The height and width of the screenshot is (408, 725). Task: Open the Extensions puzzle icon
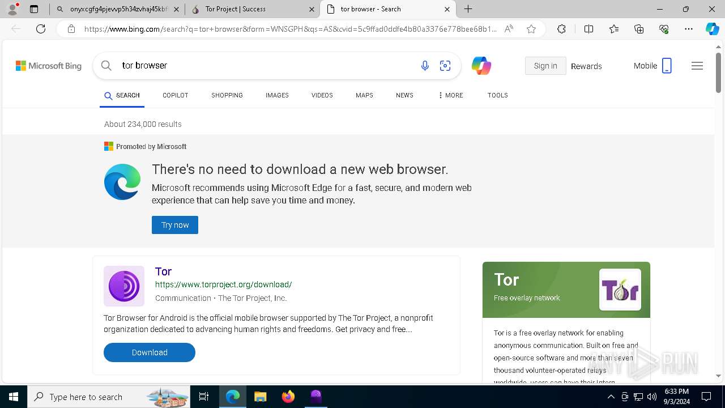click(x=561, y=29)
